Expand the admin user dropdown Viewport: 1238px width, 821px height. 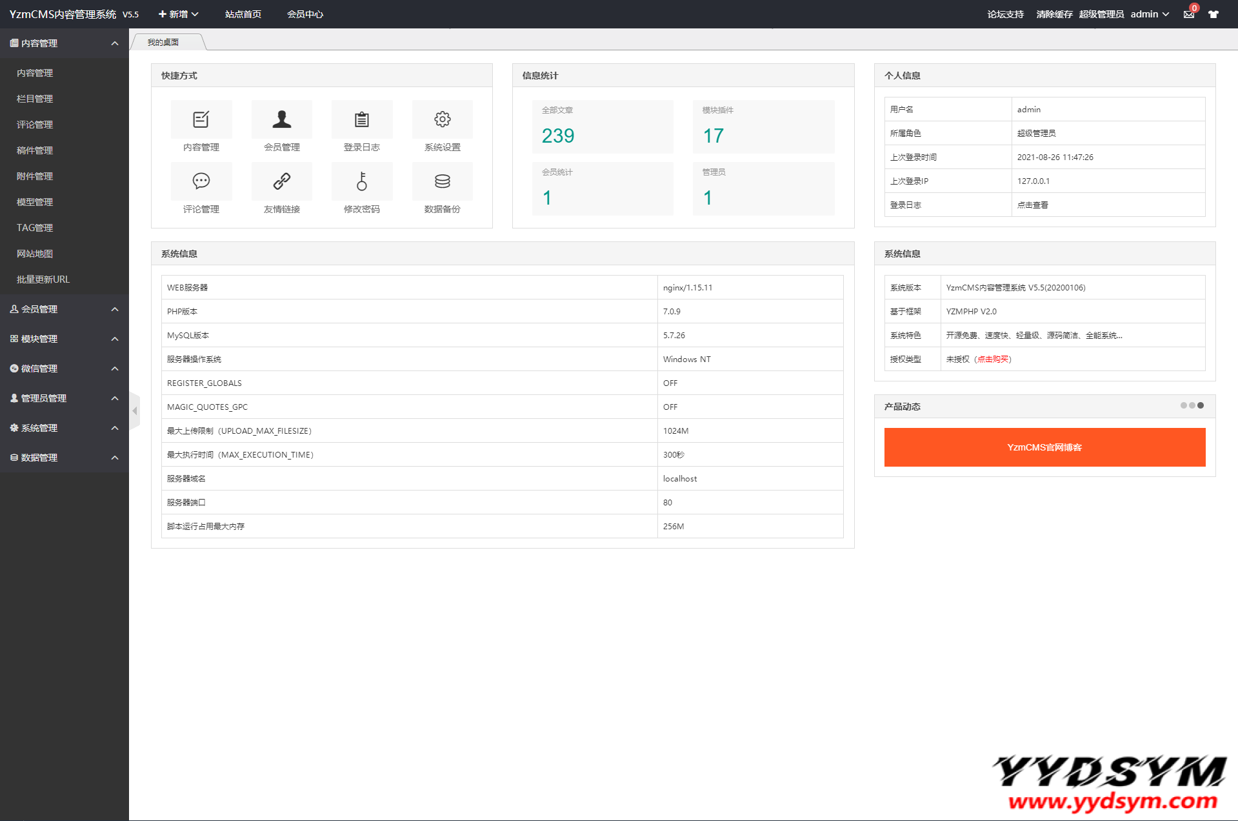(x=1150, y=14)
